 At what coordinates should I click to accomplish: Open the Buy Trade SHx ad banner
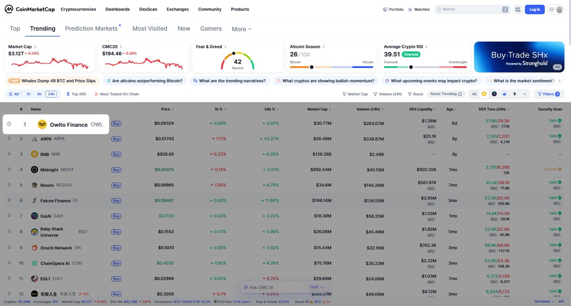click(x=520, y=57)
